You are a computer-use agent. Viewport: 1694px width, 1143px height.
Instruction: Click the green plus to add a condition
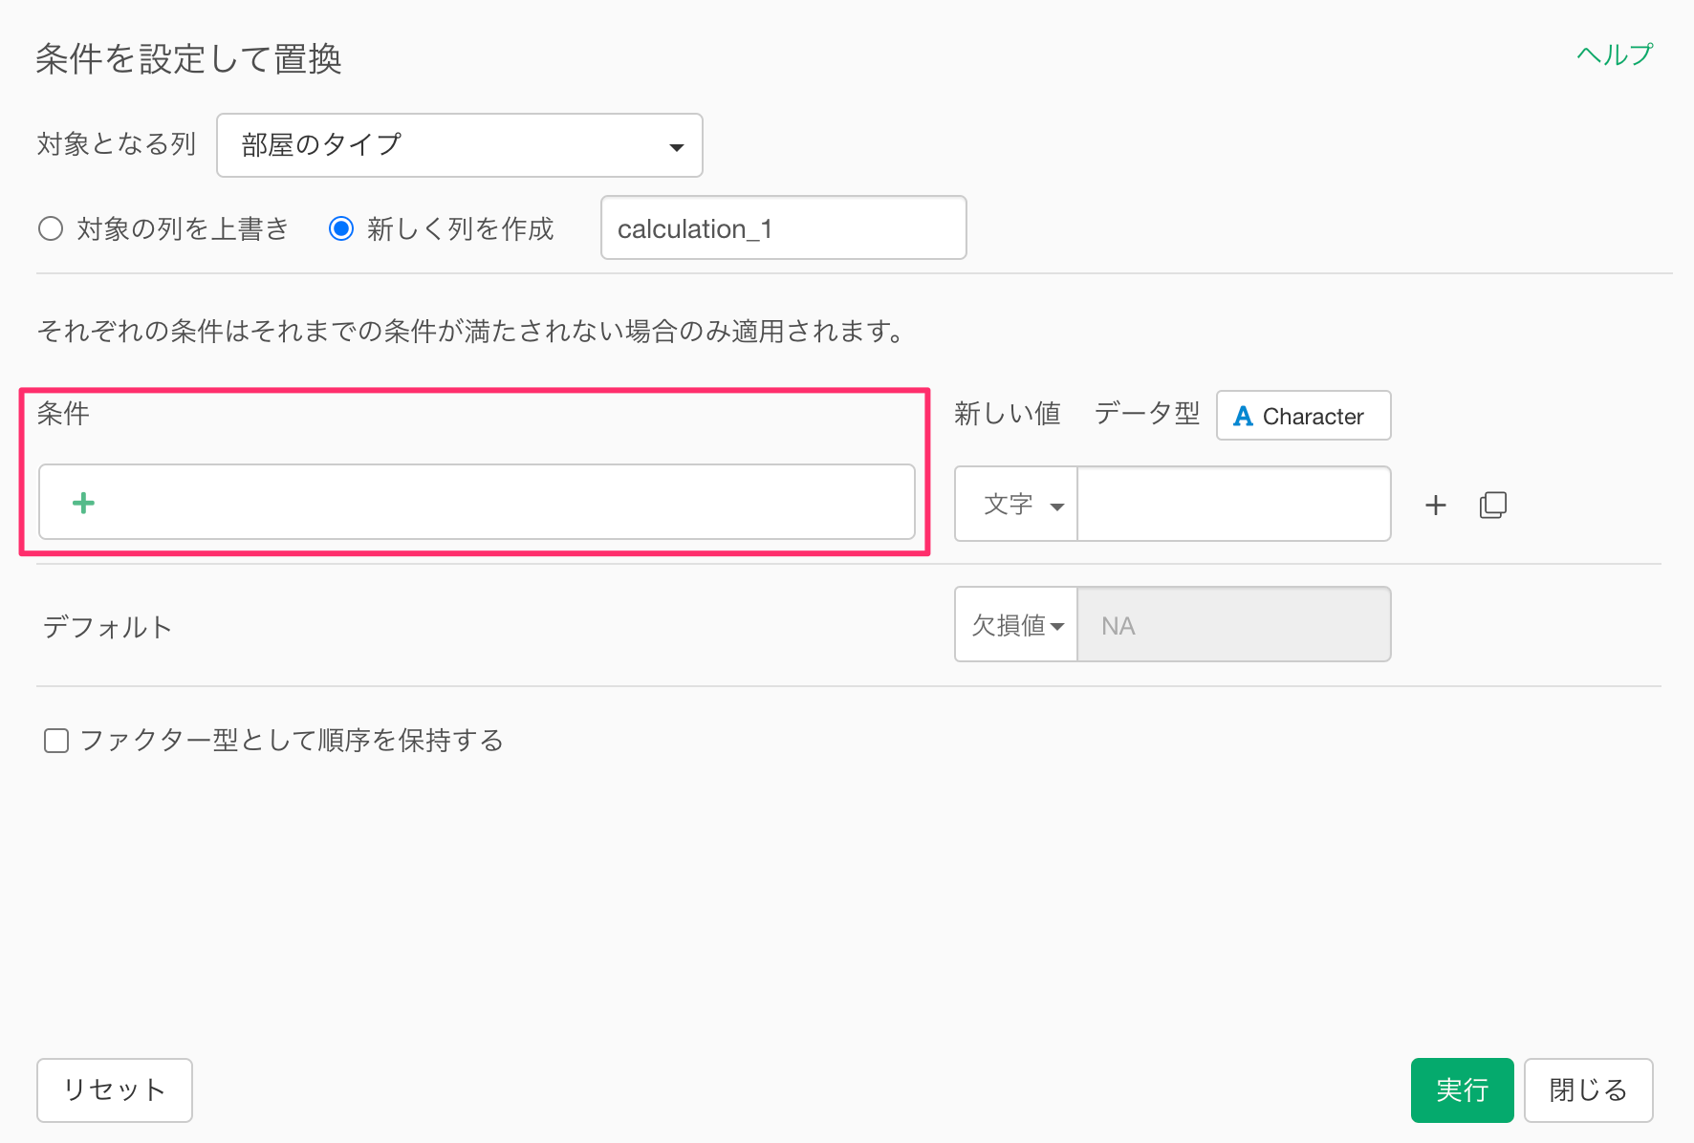click(x=83, y=503)
